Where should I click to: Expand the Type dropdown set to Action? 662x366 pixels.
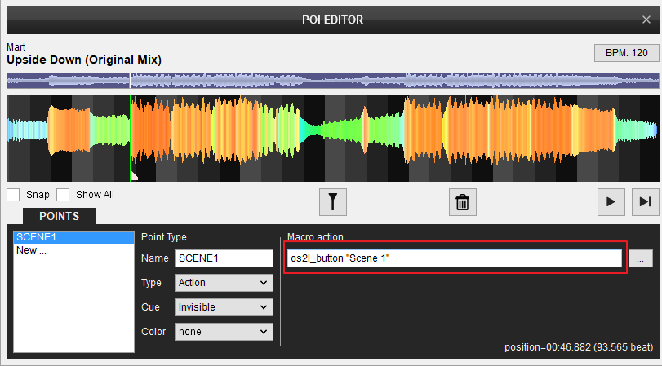(224, 283)
